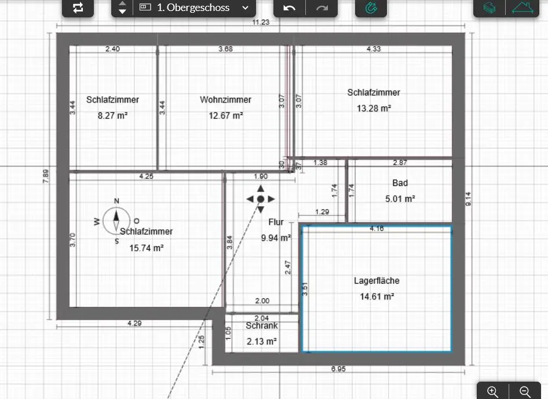
Task: Redo the last undone action
Action: coord(323,8)
